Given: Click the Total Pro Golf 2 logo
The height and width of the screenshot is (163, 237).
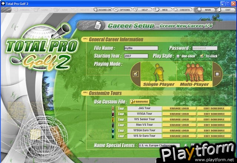Looking at the screenshot, I should pyautogui.click(x=42, y=48).
